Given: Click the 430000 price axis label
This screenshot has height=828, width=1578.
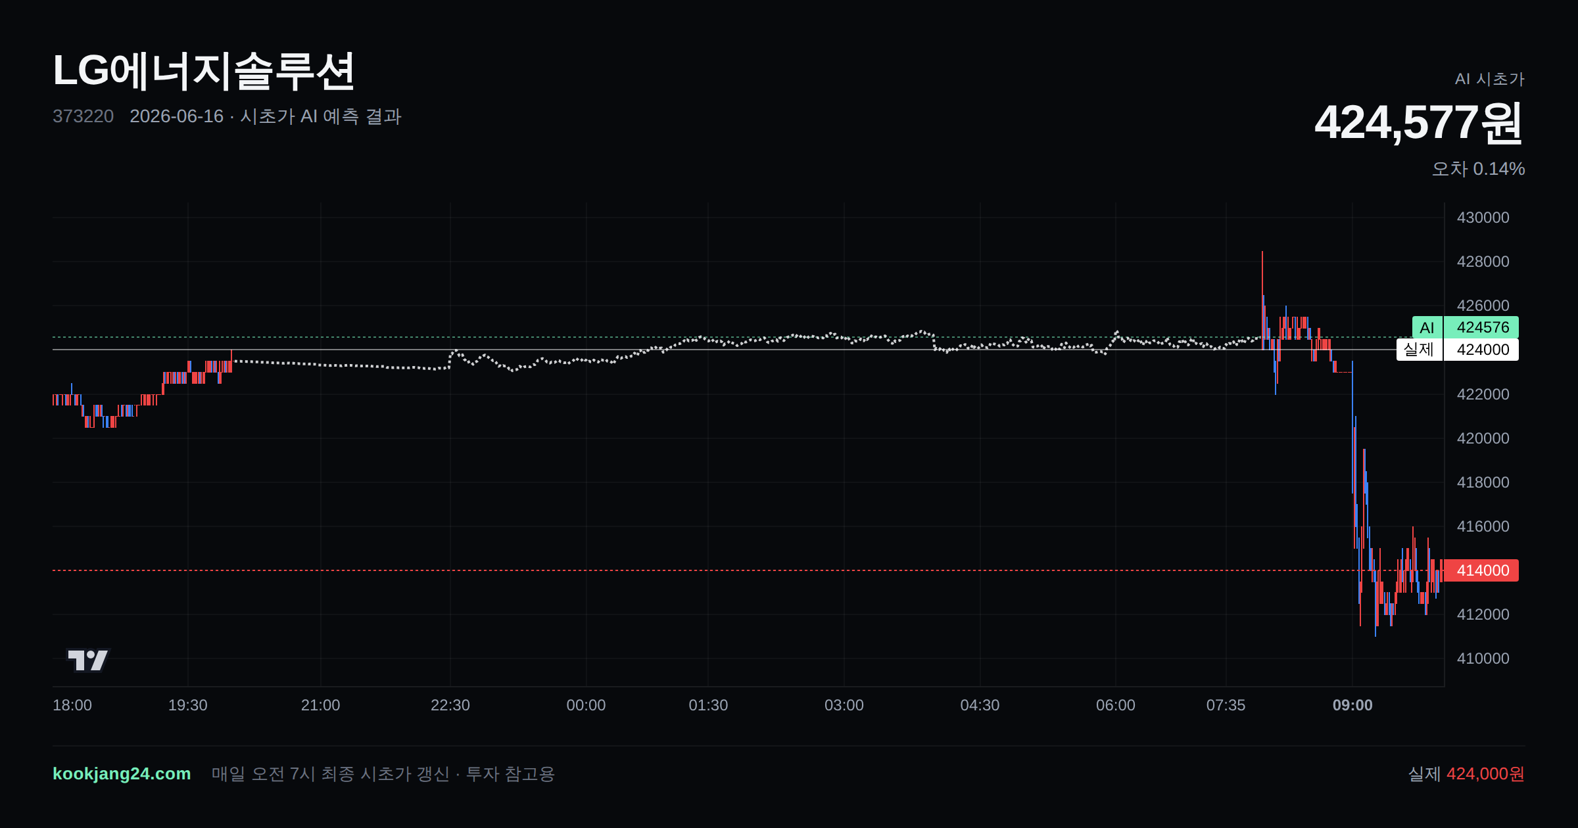Looking at the screenshot, I should (x=1483, y=218).
